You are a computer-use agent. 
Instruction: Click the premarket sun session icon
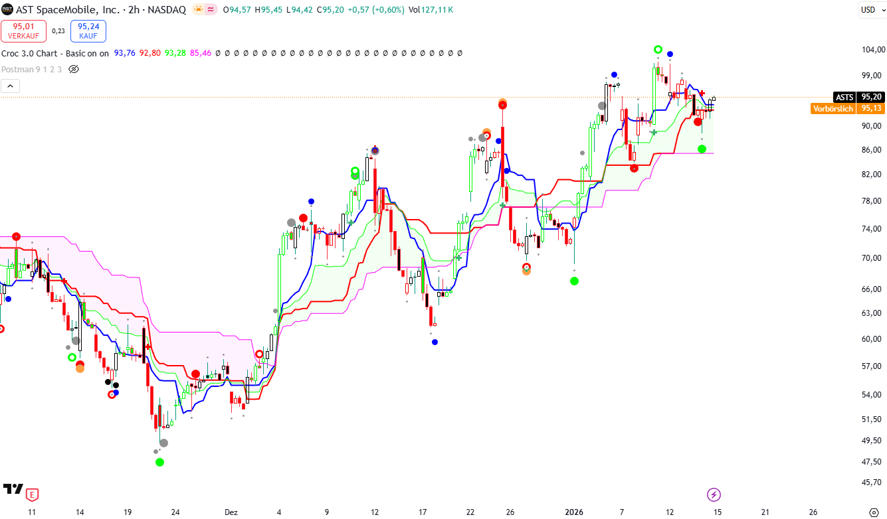click(198, 10)
